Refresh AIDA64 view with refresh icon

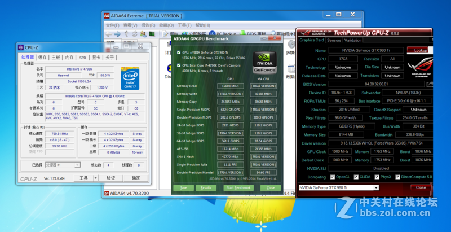point(134,34)
